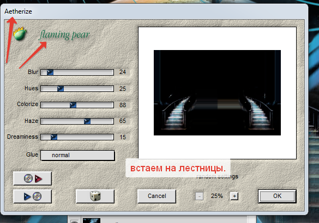The image size is (319, 223).
Task: Zoom in preview with plus button
Action: [x=234, y=196]
